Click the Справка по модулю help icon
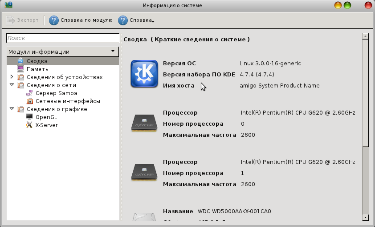Viewport: 375px width, 227px height. [54, 20]
